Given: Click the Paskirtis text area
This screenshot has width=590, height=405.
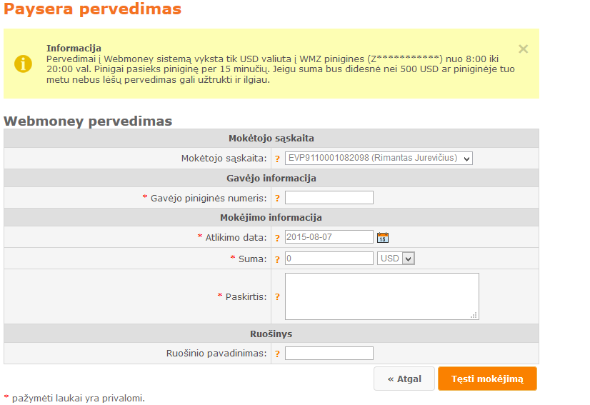Looking at the screenshot, I should (382, 296).
